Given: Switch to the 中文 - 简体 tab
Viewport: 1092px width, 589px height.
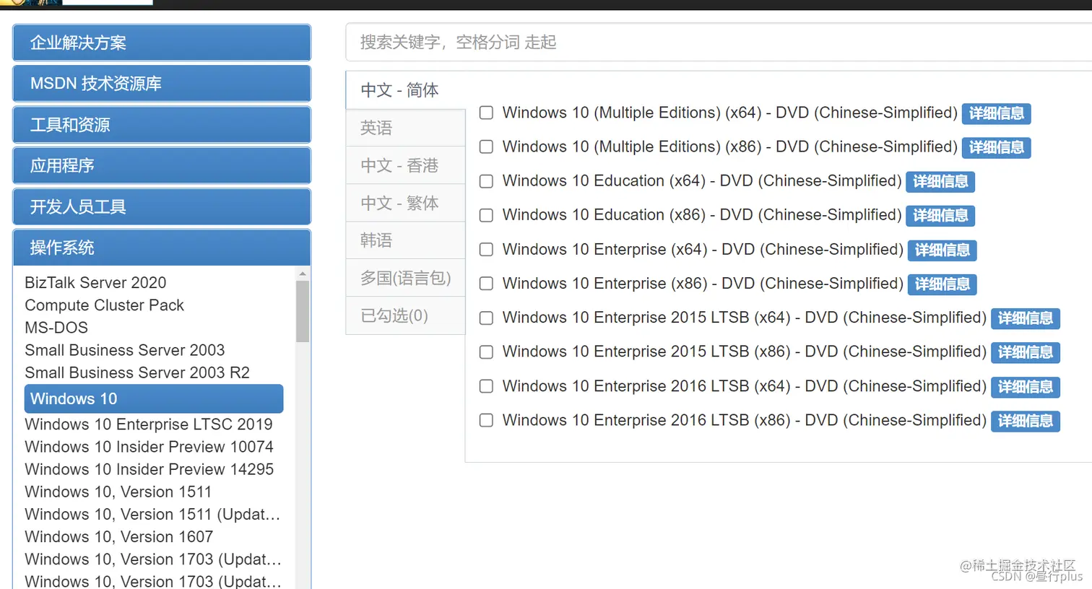Looking at the screenshot, I should tap(405, 90).
